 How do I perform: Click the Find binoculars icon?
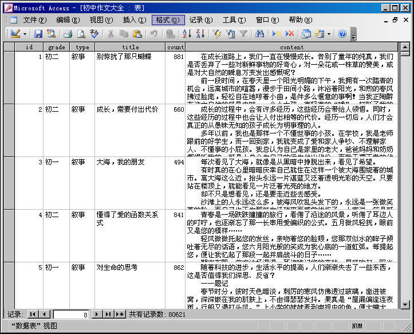tap(259, 34)
